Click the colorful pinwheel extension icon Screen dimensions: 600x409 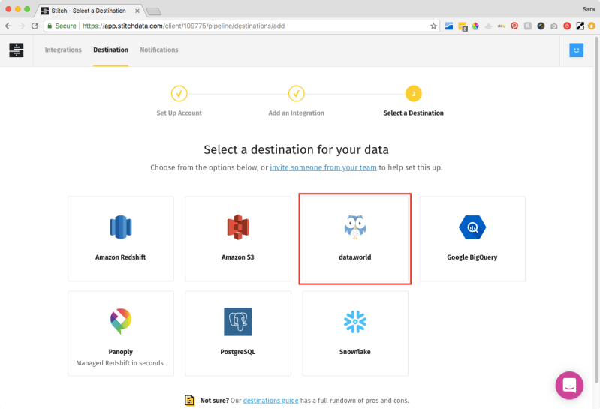pos(475,26)
